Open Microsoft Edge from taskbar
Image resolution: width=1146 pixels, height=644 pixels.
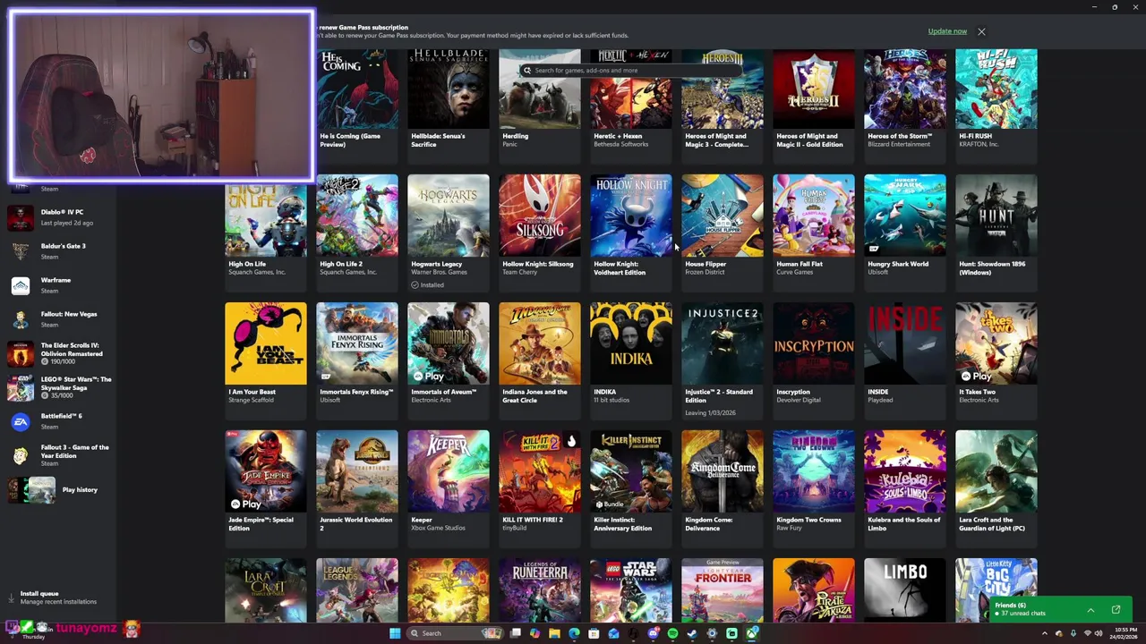[x=574, y=633]
